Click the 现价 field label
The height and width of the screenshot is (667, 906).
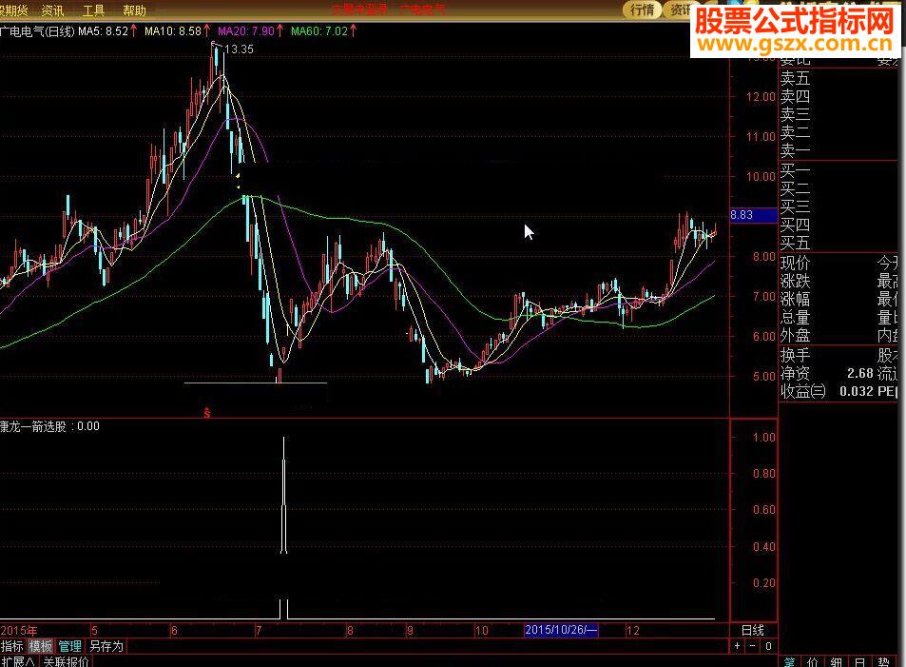[795, 264]
